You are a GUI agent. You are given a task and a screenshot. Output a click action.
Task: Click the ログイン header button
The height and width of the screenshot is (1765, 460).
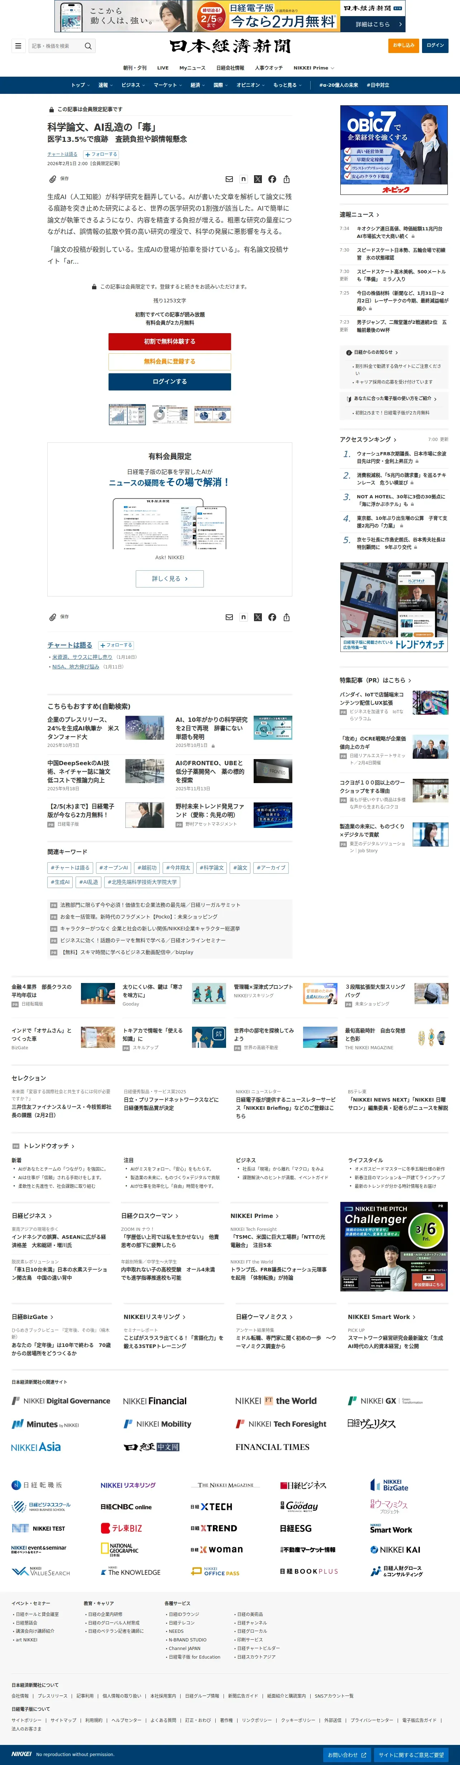coord(435,45)
